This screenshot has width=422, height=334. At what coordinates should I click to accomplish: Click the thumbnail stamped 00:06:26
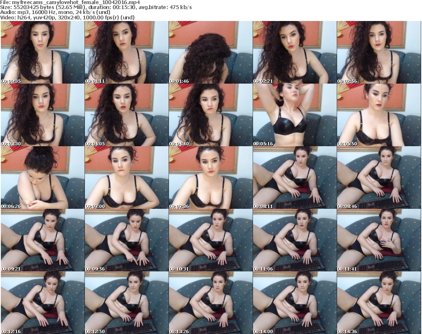point(42,178)
